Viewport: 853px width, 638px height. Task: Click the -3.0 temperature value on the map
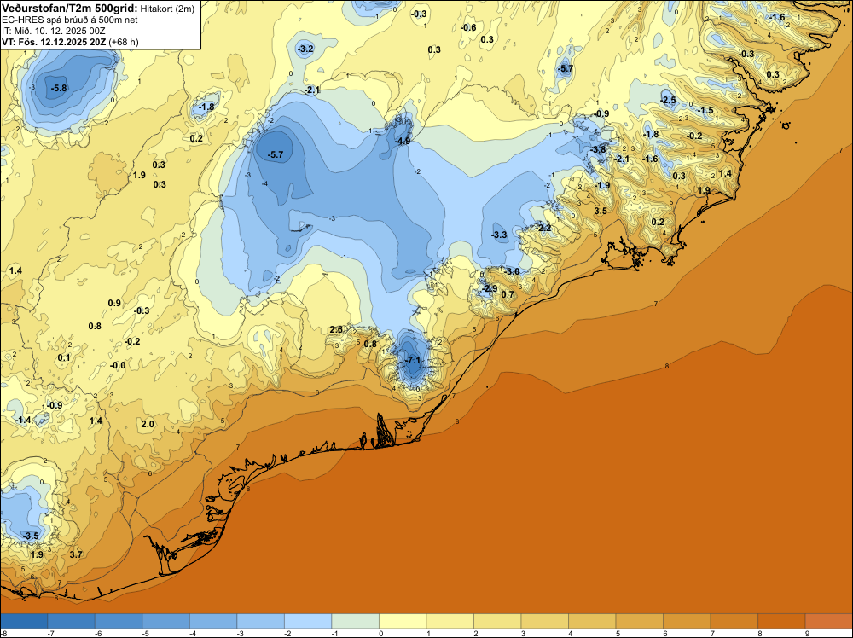pos(511,271)
